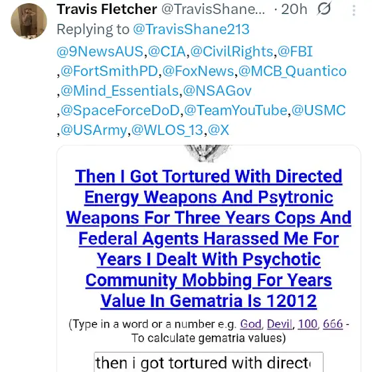Visit the @CivilRights profile mention
Image resolution: width=372 pixels, height=372 pixels.
click(232, 52)
